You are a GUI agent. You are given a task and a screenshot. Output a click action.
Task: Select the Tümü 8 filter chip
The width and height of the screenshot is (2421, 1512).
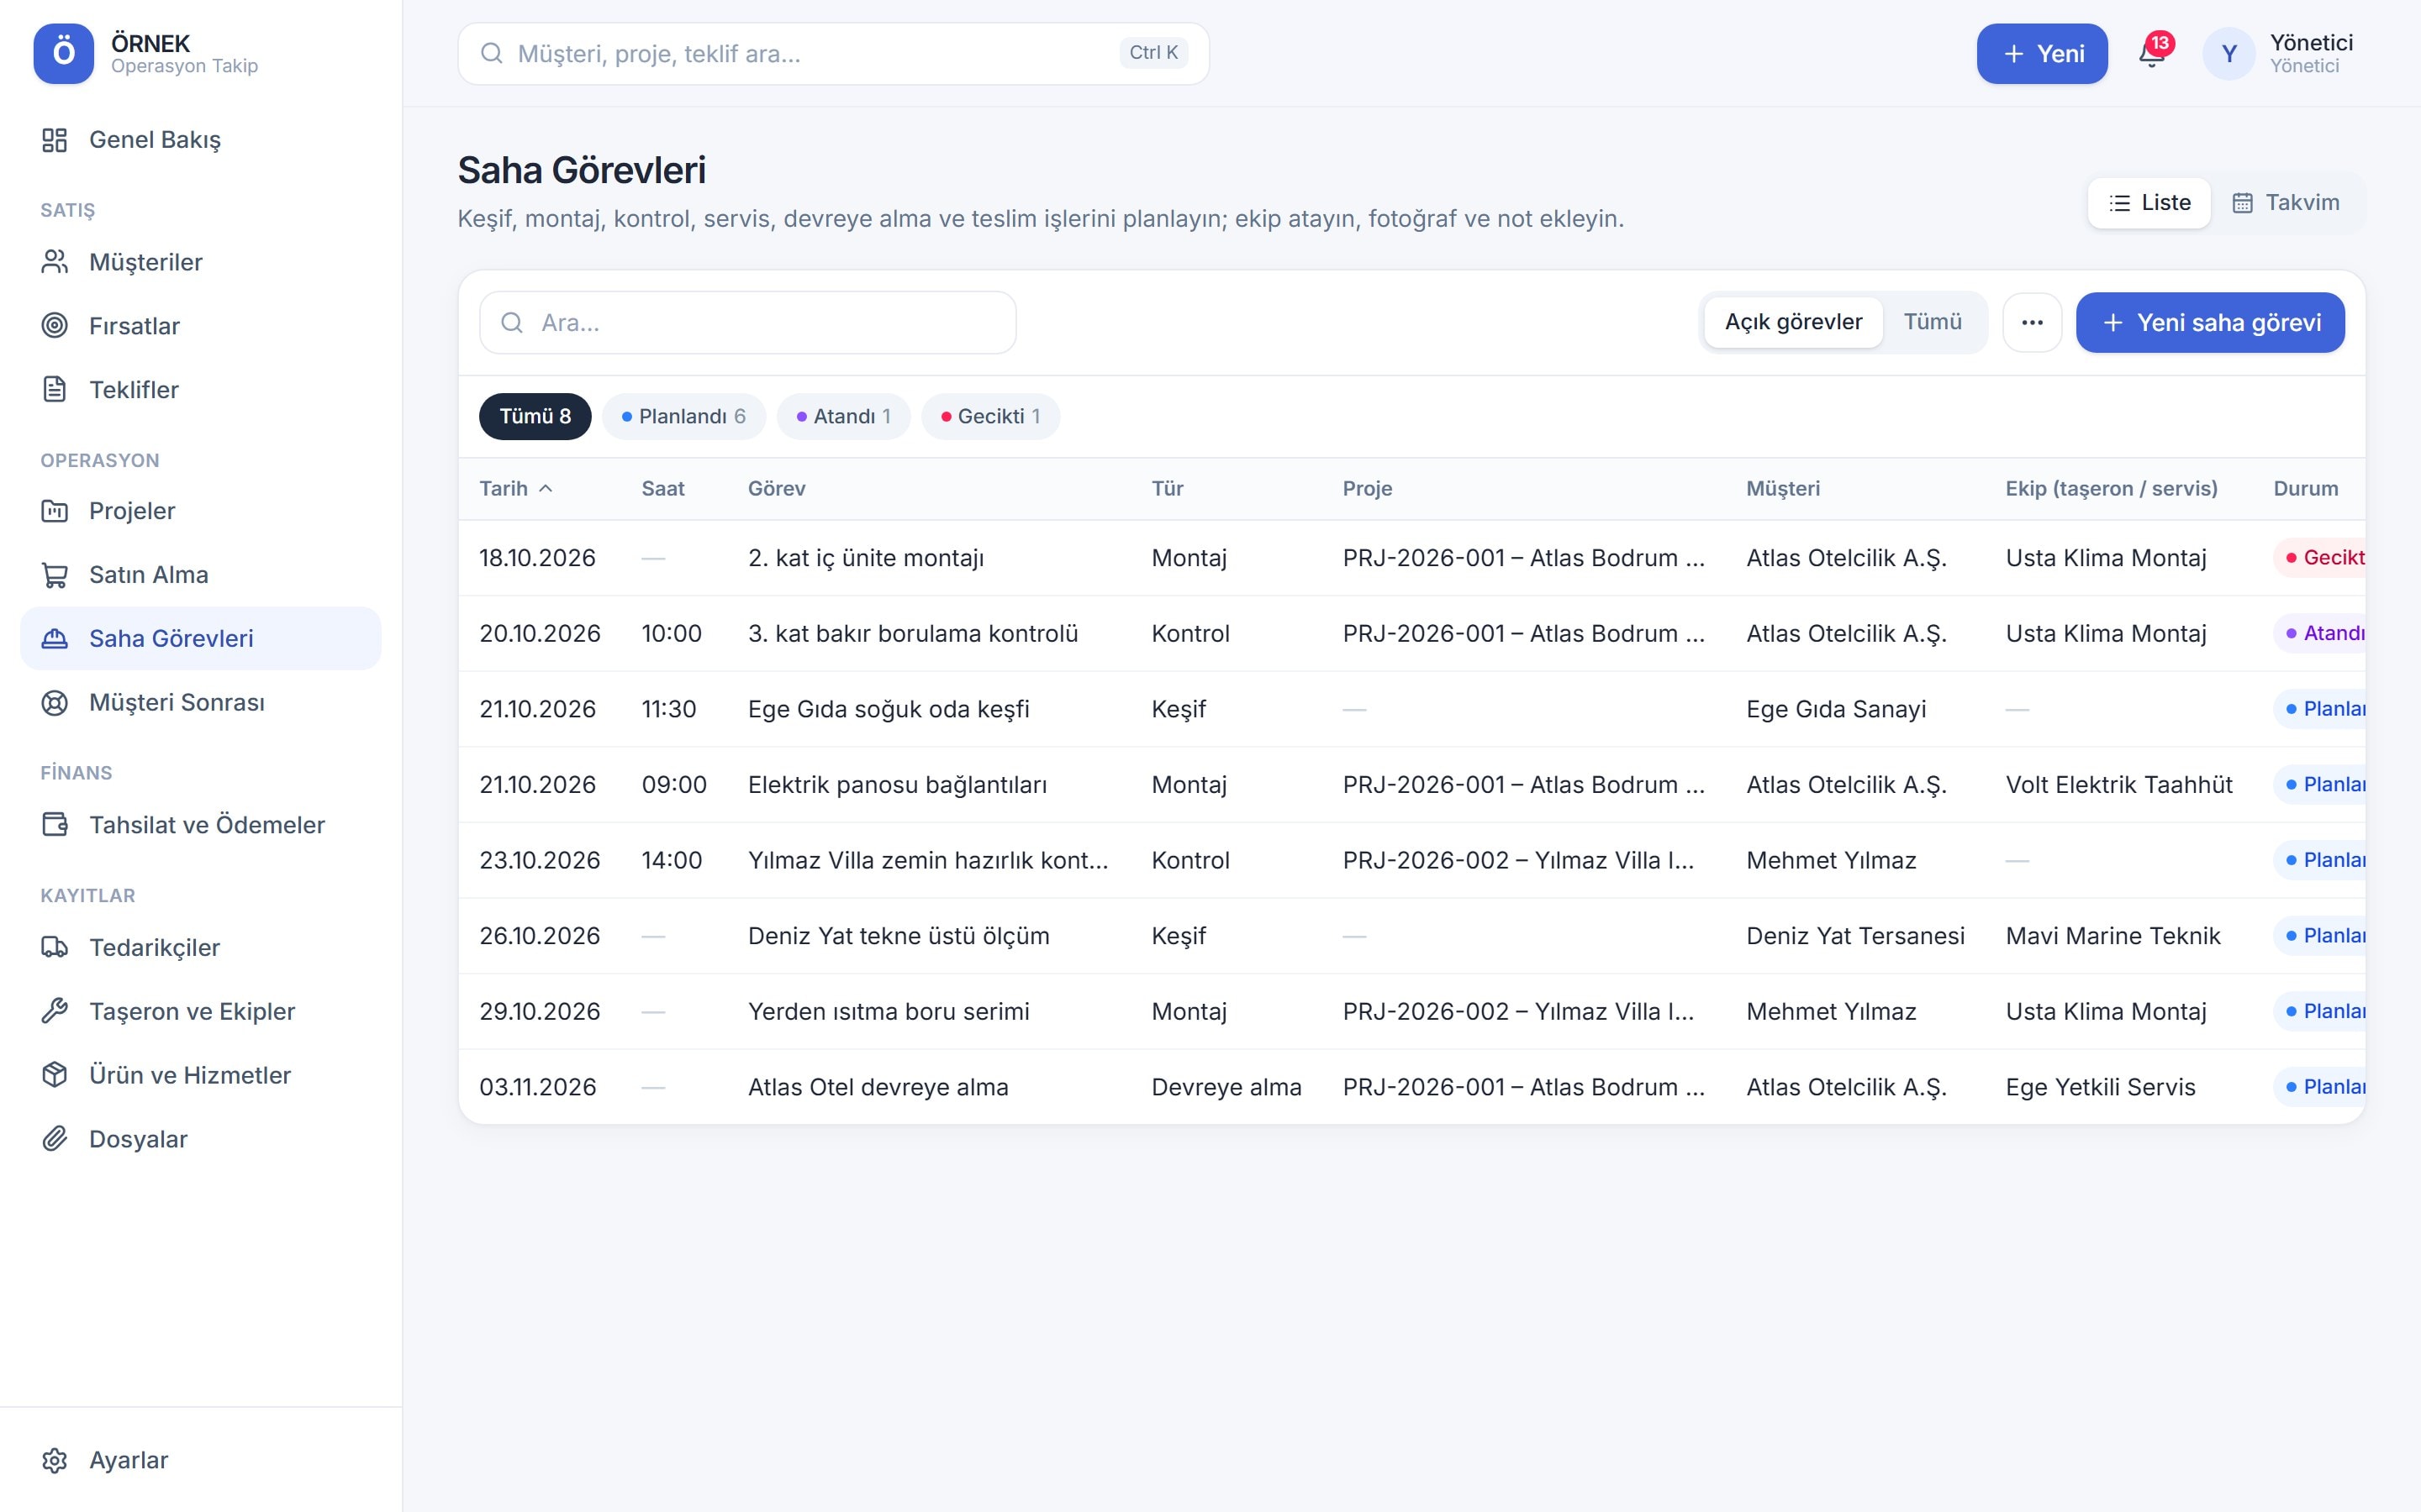click(535, 416)
